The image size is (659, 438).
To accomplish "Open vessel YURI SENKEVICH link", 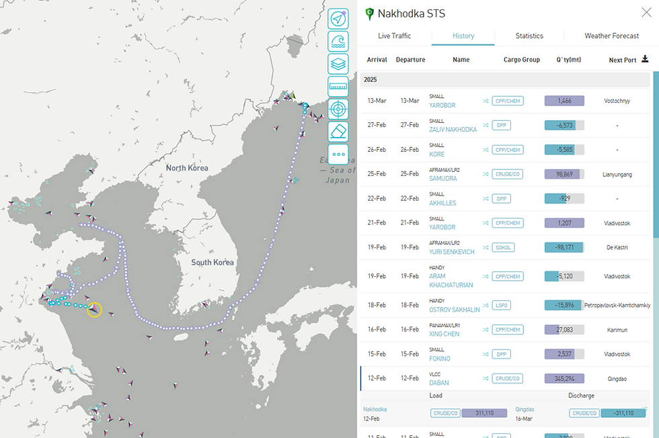I will [x=451, y=252].
